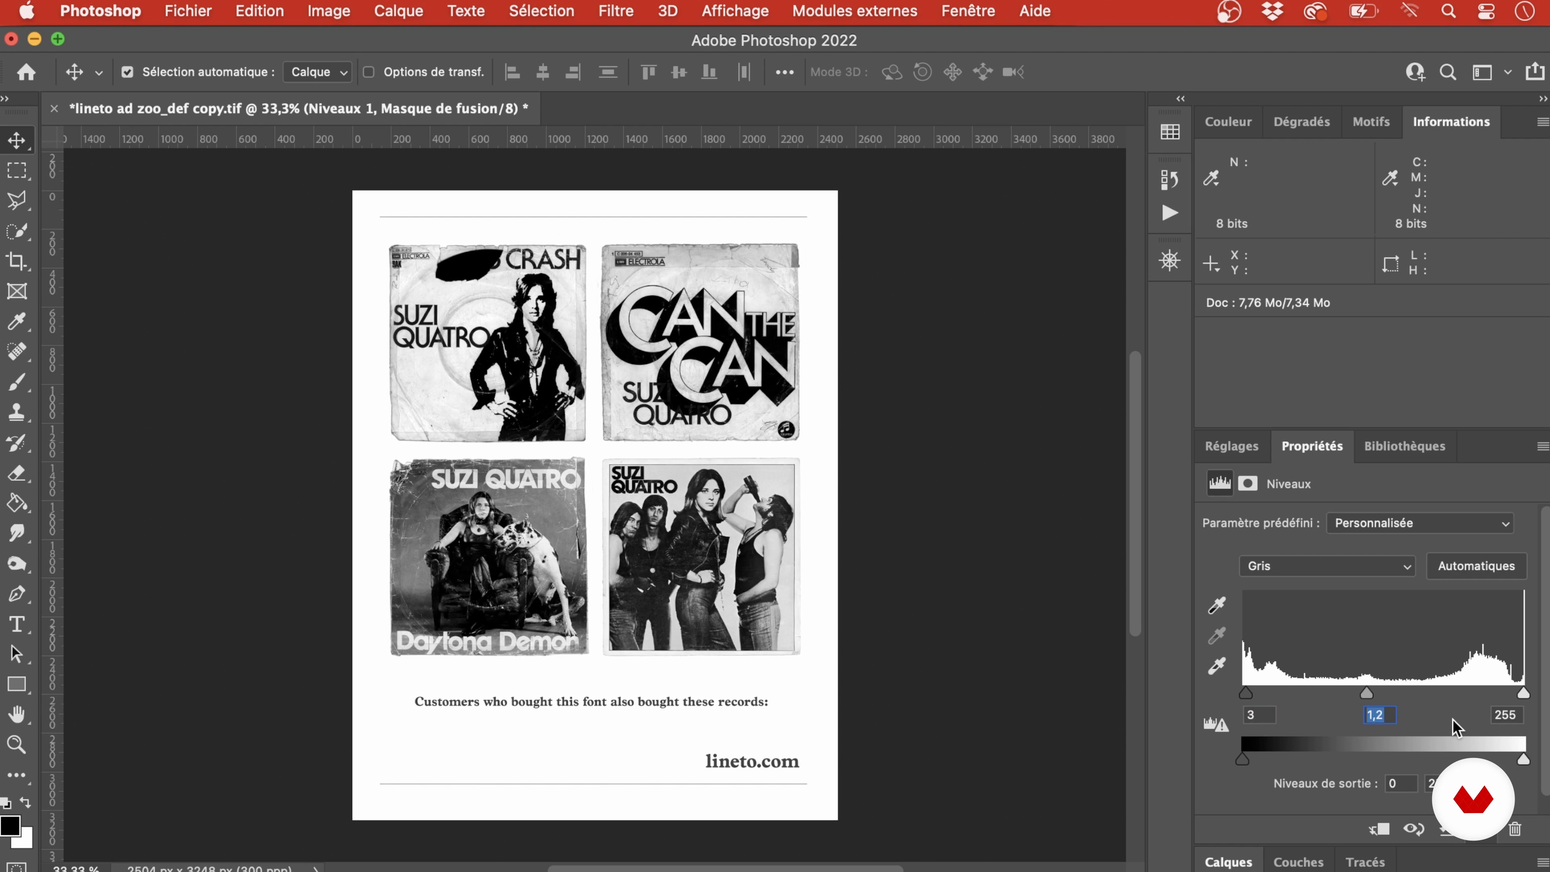Select the Eyedropper tool in the left toolbar

click(x=17, y=322)
